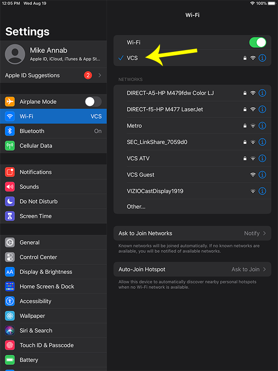The image size is (278, 371).
Task: Open Control Center settings
Action: (x=53, y=257)
